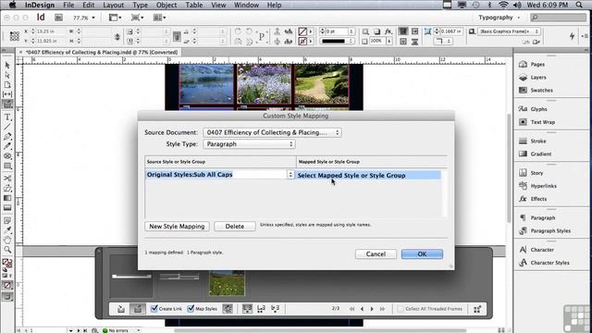Open the File menu

click(x=68, y=5)
